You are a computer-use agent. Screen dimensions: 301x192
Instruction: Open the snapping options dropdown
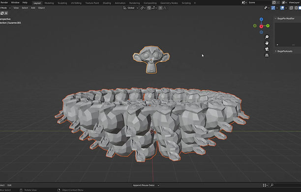[x=154, y=8]
